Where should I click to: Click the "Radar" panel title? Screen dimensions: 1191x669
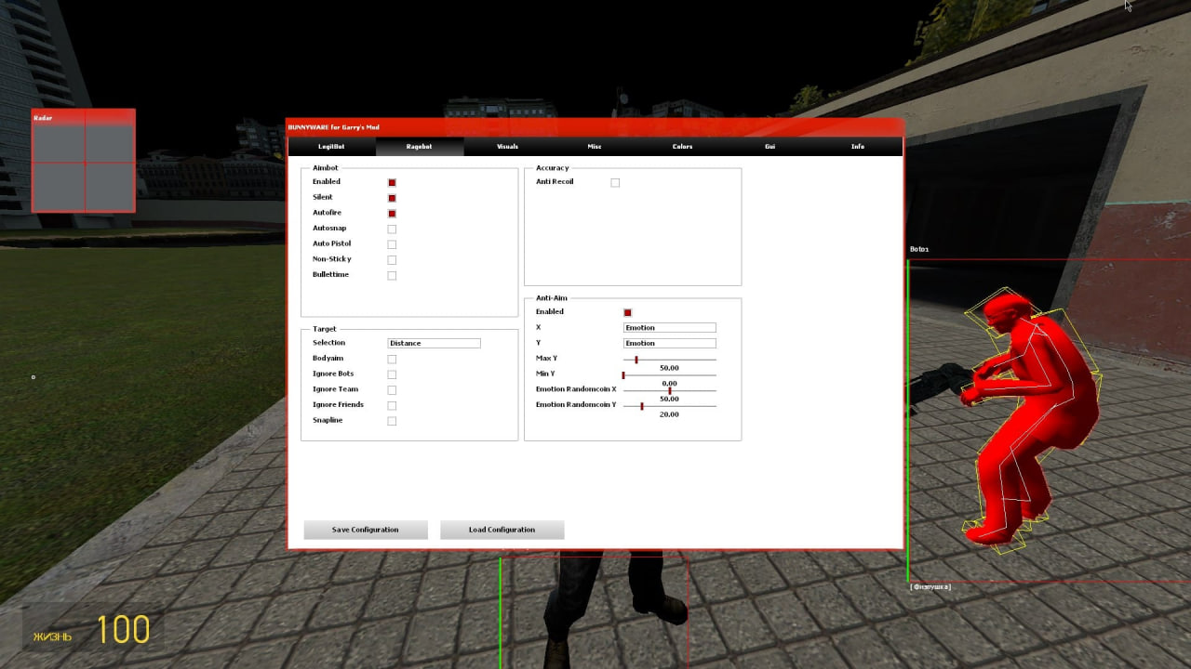[44, 118]
